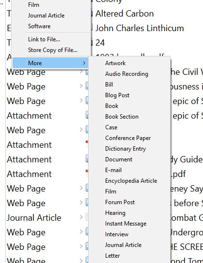This screenshot has height=263, width=203.
Task: Choose Encyclopedia Article item type
Action: (131, 181)
